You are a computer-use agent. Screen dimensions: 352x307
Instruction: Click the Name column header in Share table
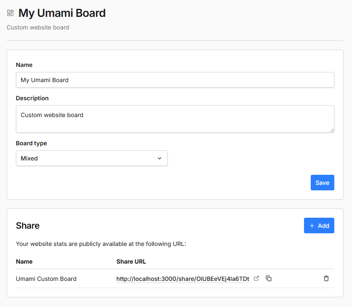(x=24, y=262)
